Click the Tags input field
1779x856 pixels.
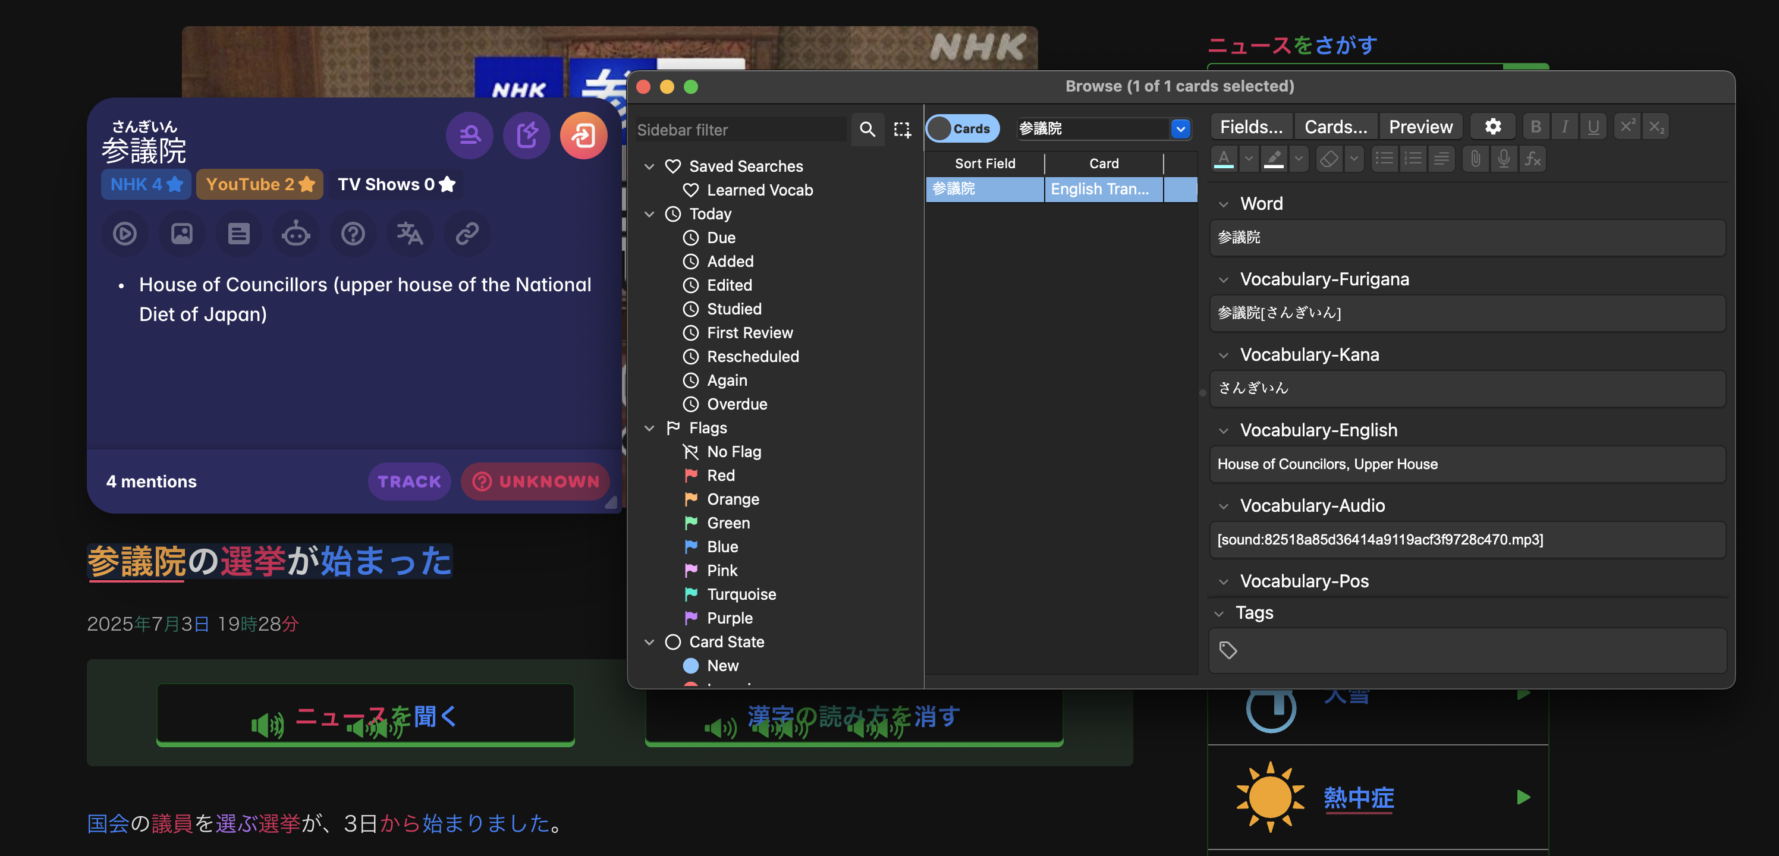[1467, 650]
